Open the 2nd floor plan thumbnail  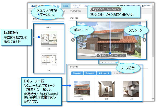[x=49, y=60]
